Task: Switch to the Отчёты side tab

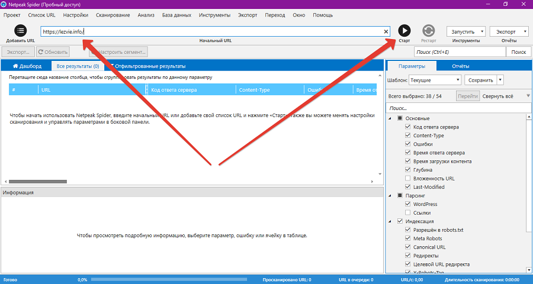Action: pos(460,66)
